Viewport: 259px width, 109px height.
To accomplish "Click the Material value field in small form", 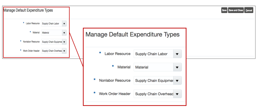I will [x=51, y=33].
